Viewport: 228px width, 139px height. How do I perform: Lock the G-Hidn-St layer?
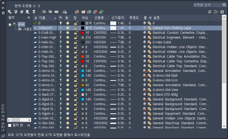76,118
